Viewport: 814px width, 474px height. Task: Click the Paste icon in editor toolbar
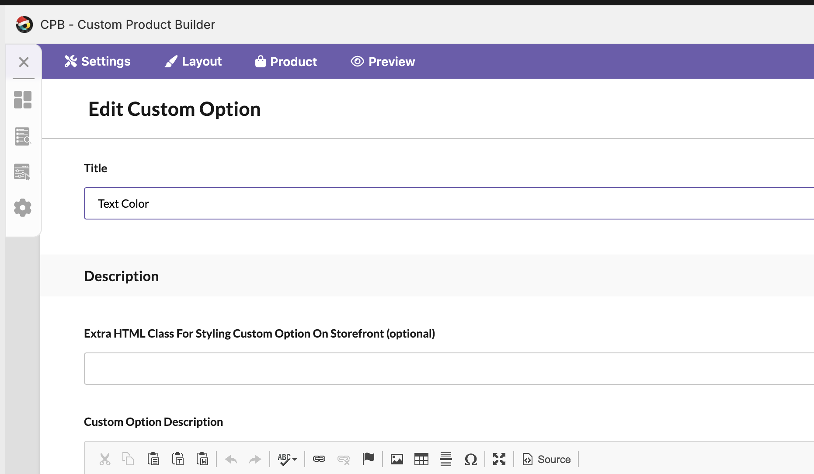click(153, 459)
